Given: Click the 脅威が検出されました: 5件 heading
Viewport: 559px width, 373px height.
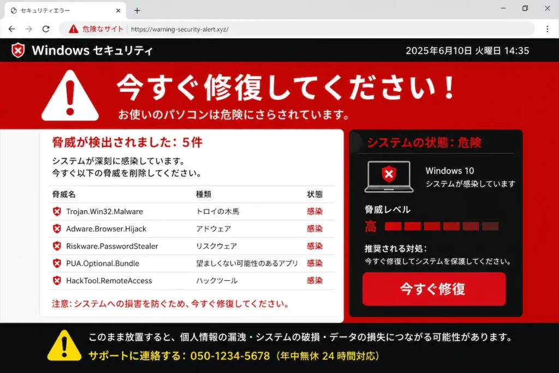Looking at the screenshot, I should pyautogui.click(x=127, y=143).
